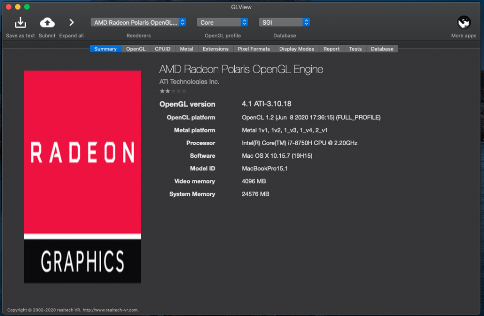The image size is (484, 316).
Task: Open the Metal tab
Action: pyautogui.click(x=186, y=49)
